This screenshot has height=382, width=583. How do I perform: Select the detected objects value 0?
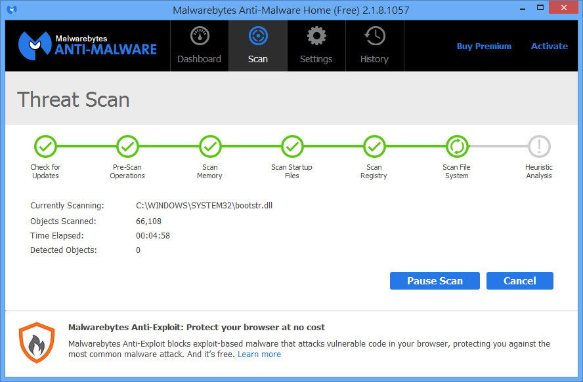138,250
